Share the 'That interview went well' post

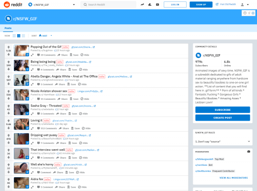point(61,158)
